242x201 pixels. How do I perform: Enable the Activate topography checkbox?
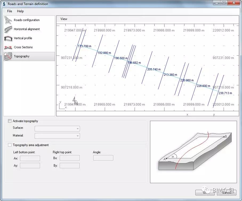pos(10,121)
